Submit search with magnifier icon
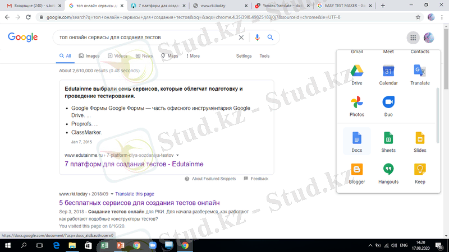 [271, 38]
